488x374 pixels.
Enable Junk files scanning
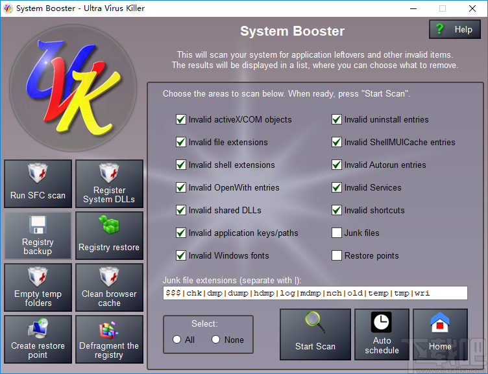pyautogui.click(x=336, y=233)
